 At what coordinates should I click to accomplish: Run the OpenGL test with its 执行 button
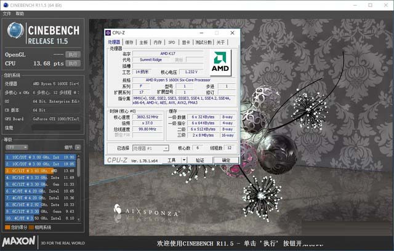click(73, 55)
